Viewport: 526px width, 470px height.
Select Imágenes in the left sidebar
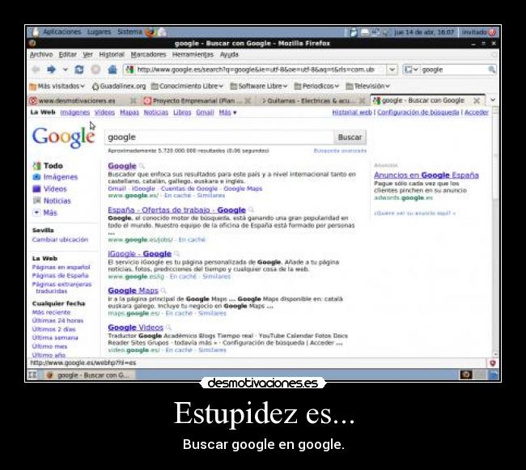61,177
